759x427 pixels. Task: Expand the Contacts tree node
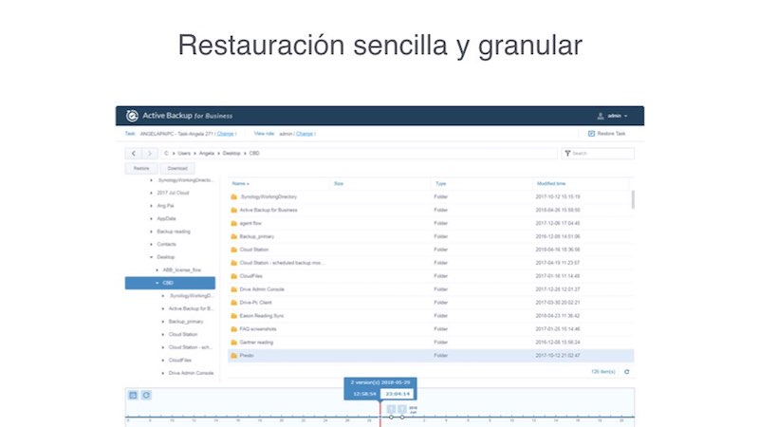(x=151, y=244)
